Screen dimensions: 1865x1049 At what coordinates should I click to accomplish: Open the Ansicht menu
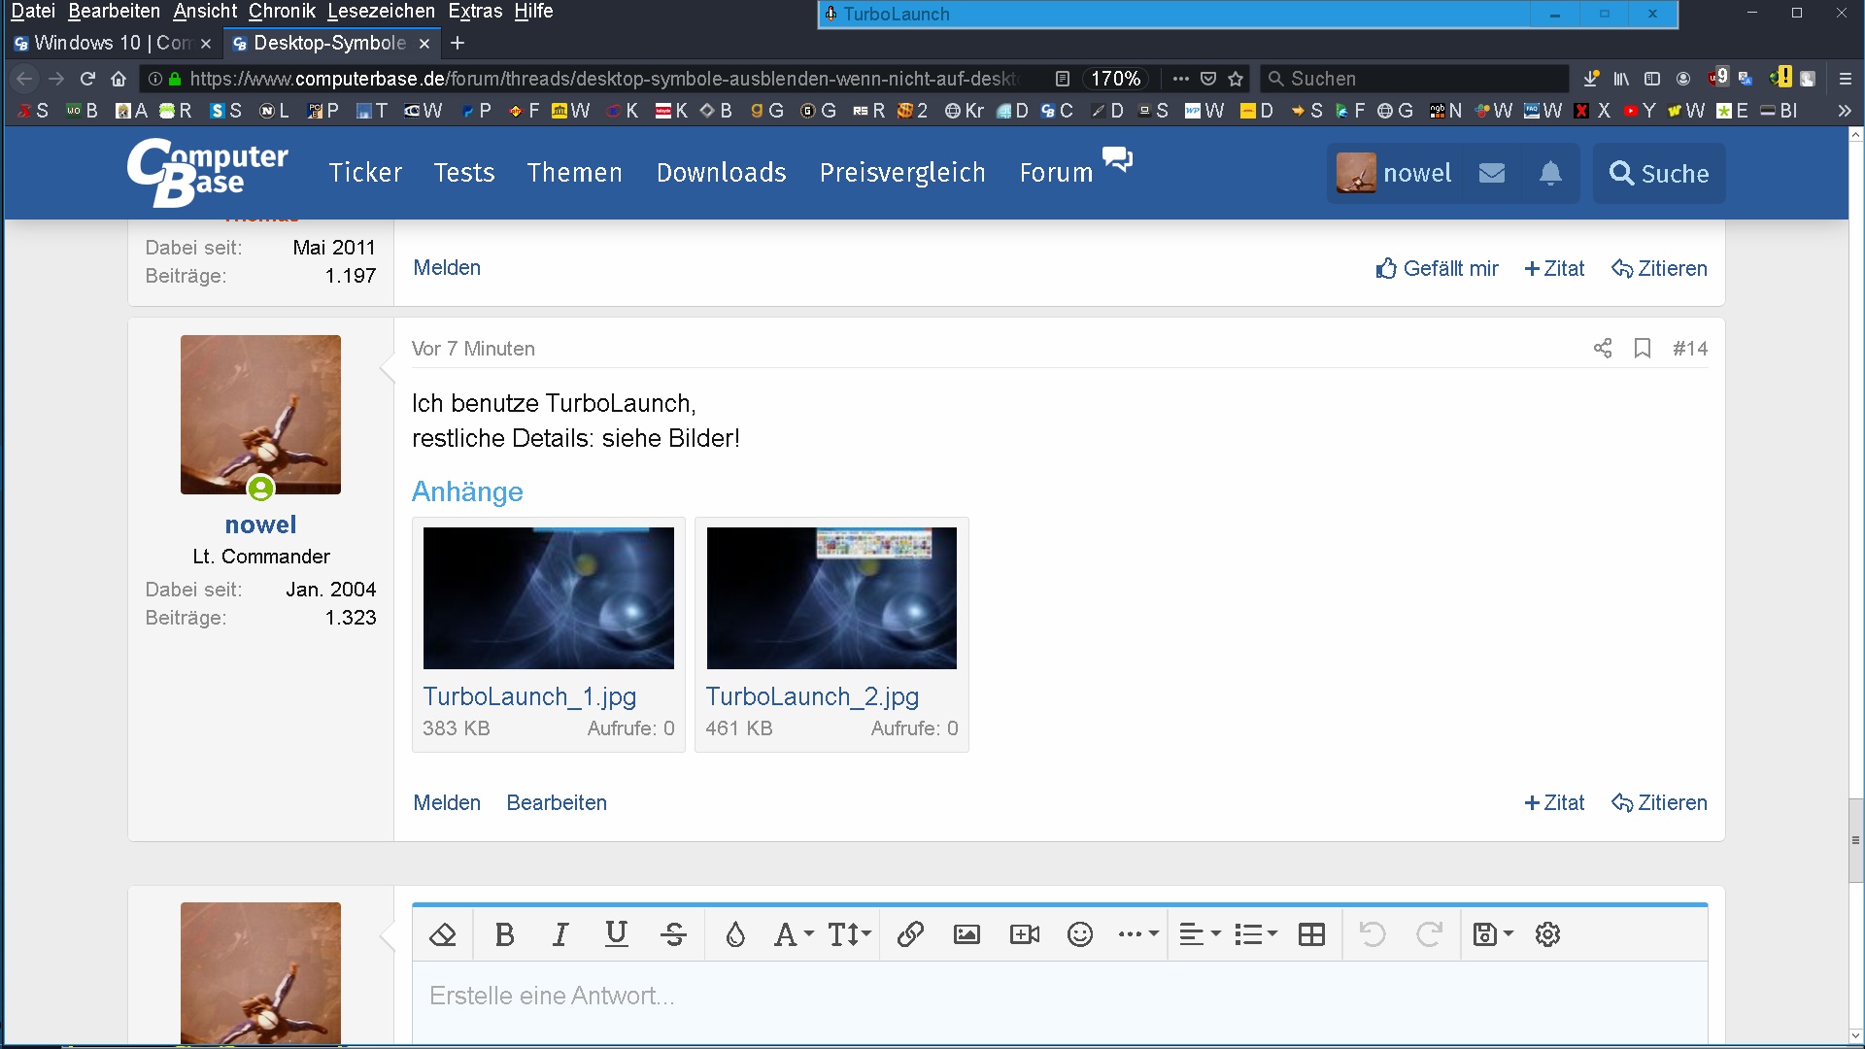point(205,12)
